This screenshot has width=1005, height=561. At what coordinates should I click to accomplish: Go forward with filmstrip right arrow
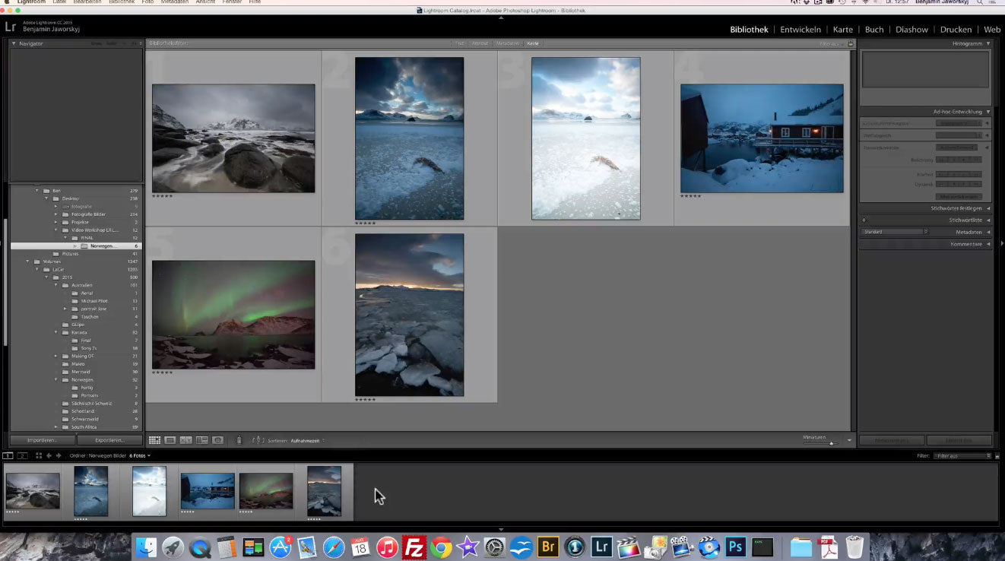(59, 455)
